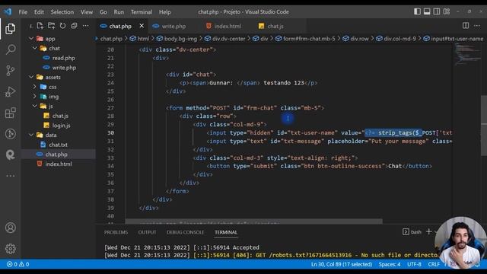Click the editor horizontal scrollbar
487x274 pixels.
click(253, 221)
